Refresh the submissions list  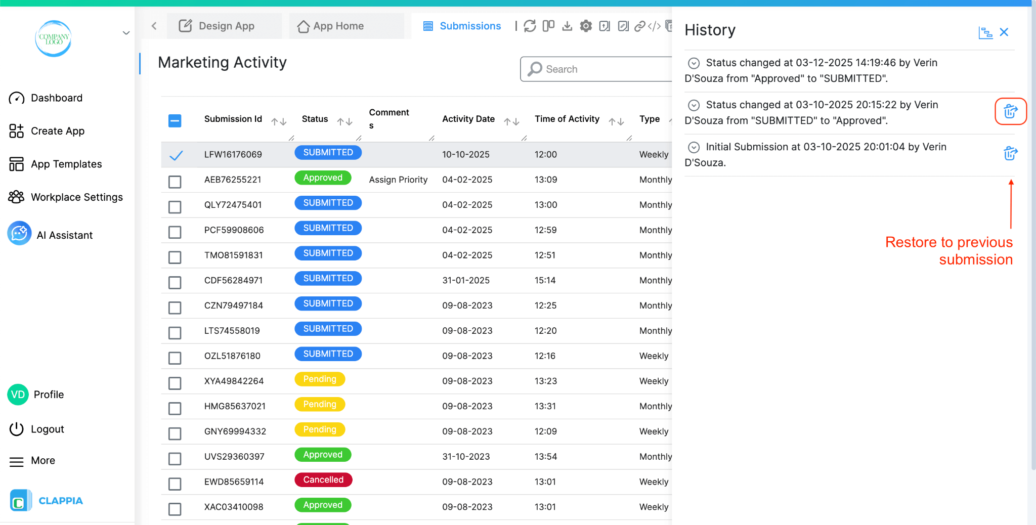530,26
